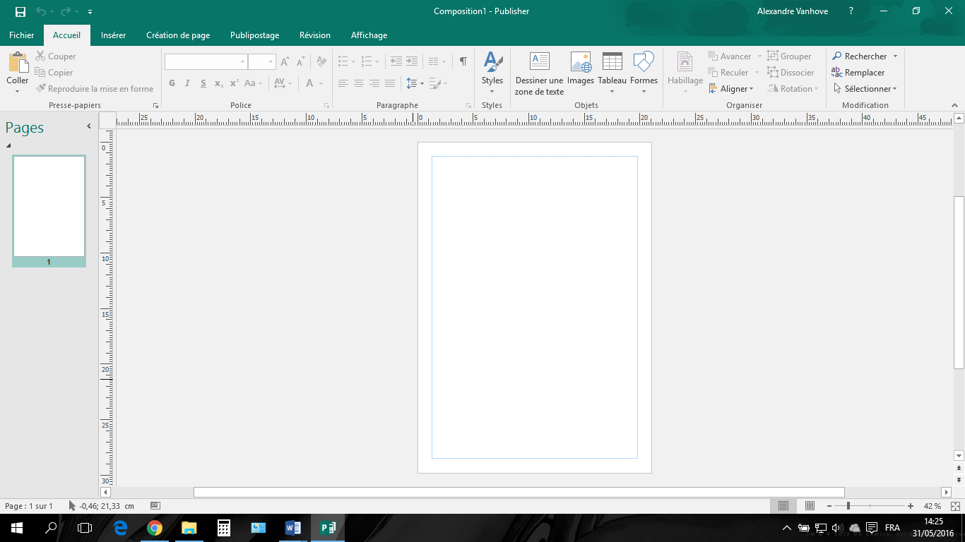Viewport: 965px width, 542px height.
Task: Open the Révision tab
Action: tap(315, 35)
